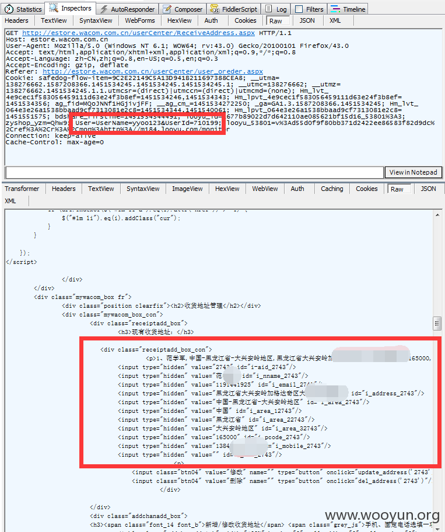445x532 pixels.
Task: Click the </script> line in response
Action: pos(22,262)
